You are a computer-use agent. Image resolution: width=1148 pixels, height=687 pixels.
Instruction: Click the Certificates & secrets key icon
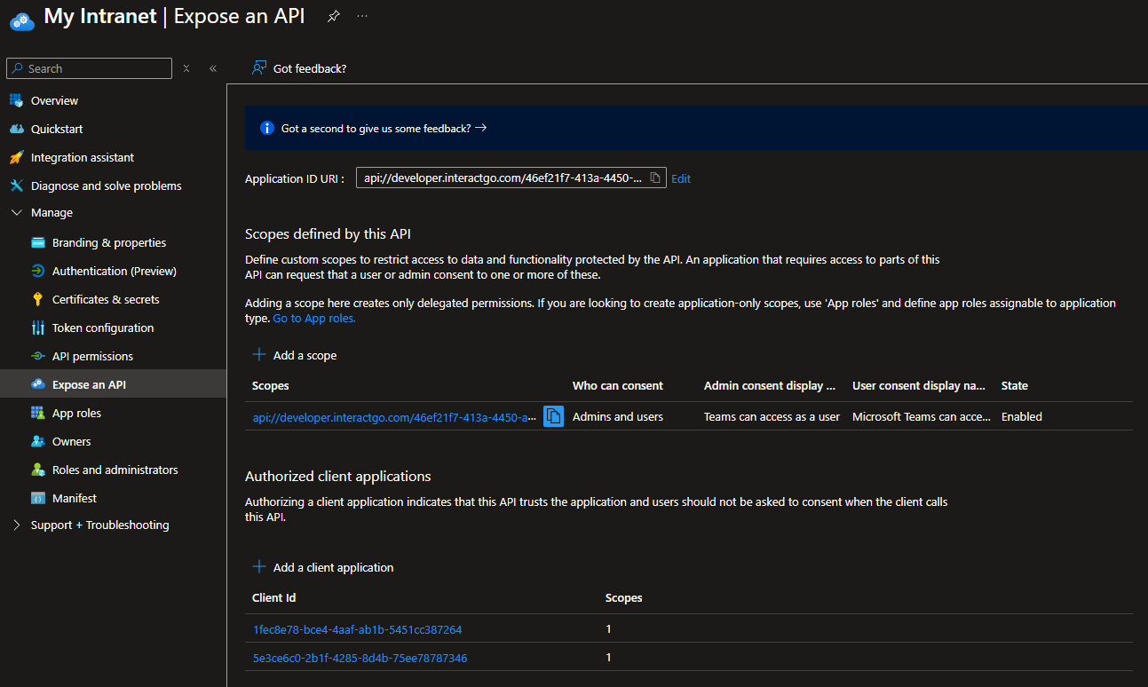pyautogui.click(x=37, y=299)
